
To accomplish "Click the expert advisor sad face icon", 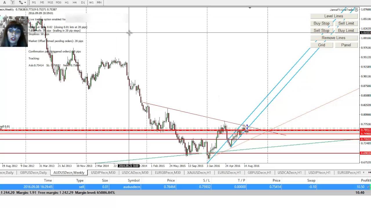I will (x=356, y=10).
